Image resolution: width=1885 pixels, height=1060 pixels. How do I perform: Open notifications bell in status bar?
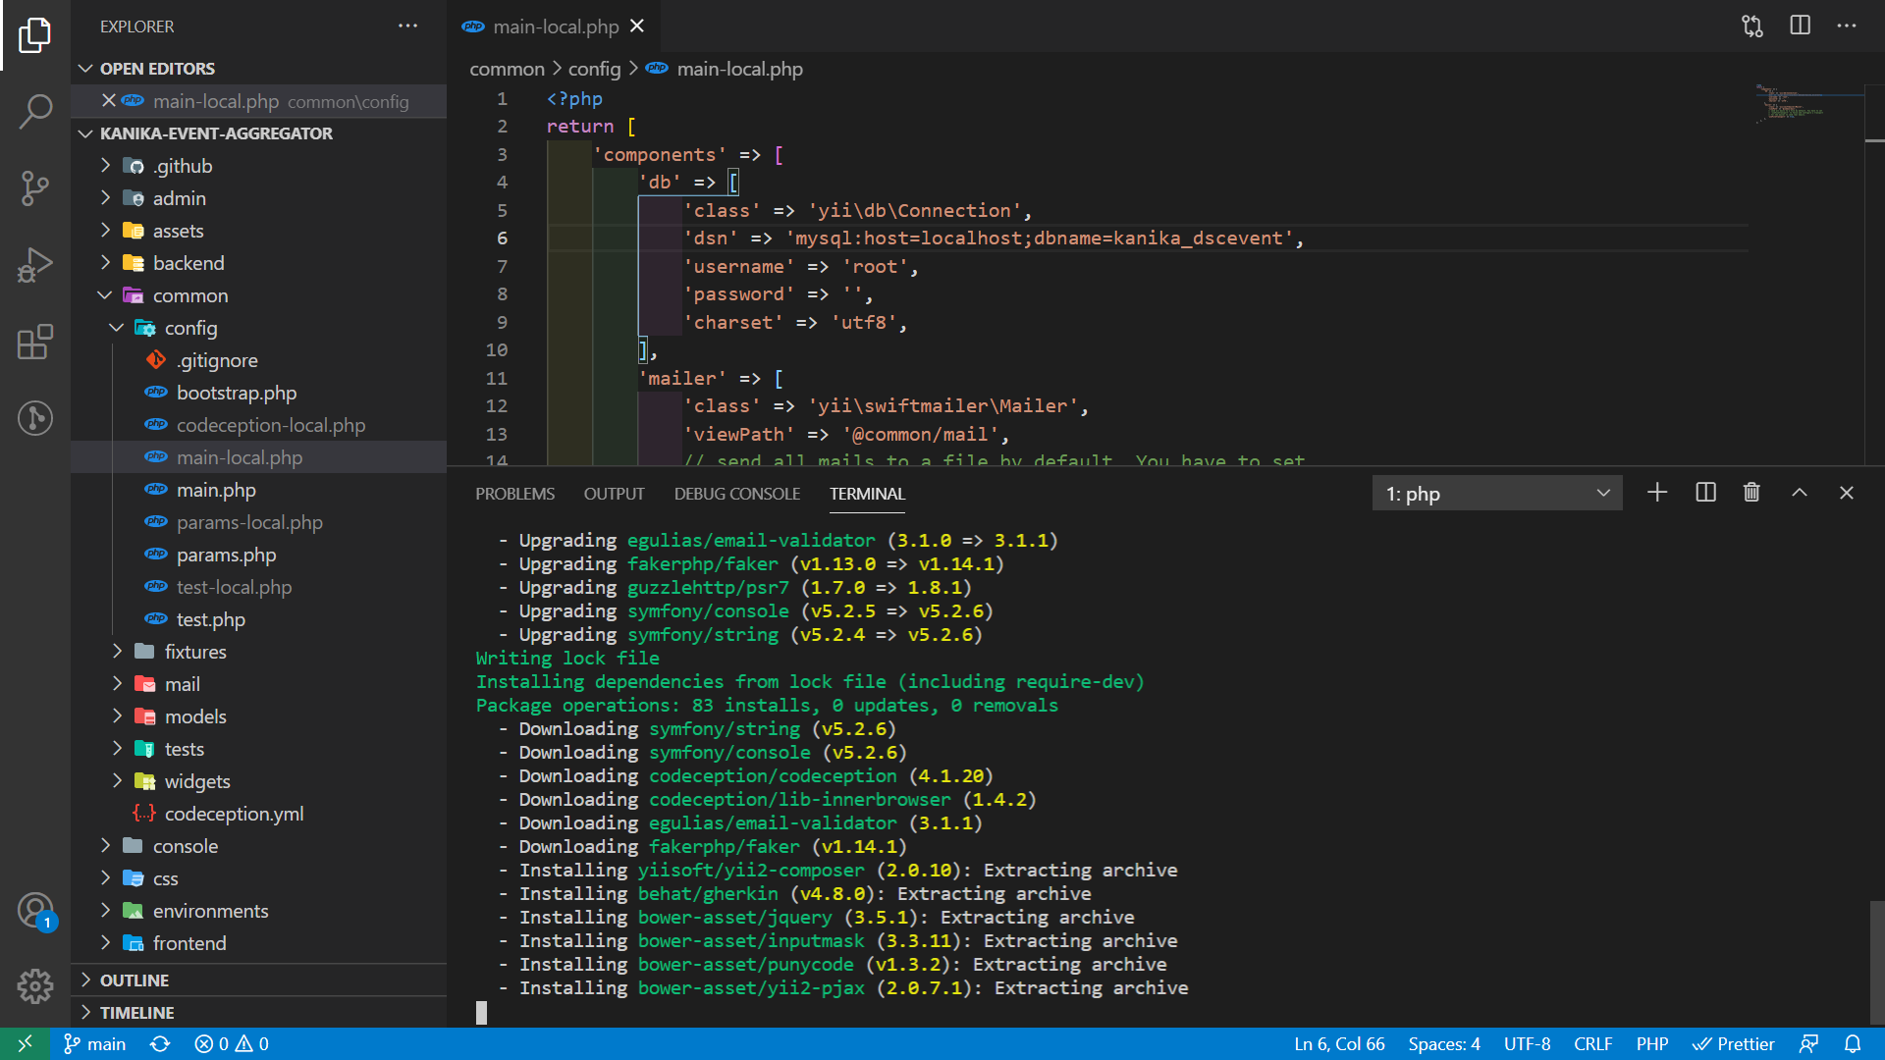(x=1853, y=1044)
